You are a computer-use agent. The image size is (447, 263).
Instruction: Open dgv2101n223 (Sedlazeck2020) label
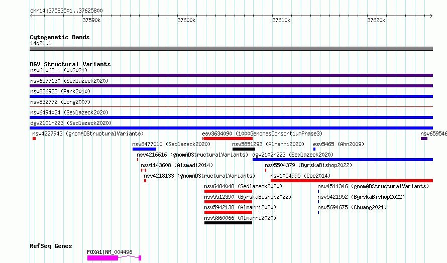point(71,123)
